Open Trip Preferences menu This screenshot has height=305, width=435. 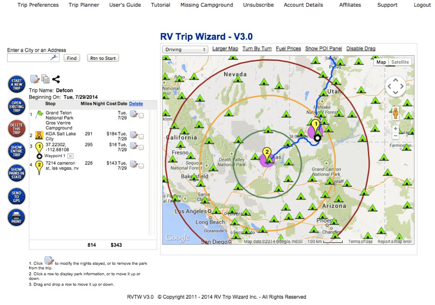coord(38,5)
